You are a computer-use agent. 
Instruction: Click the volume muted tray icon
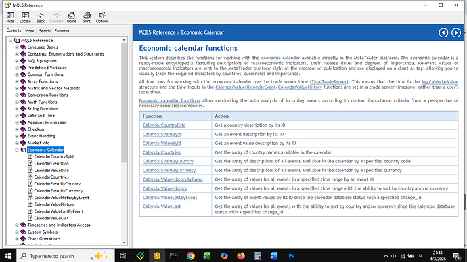(394, 256)
